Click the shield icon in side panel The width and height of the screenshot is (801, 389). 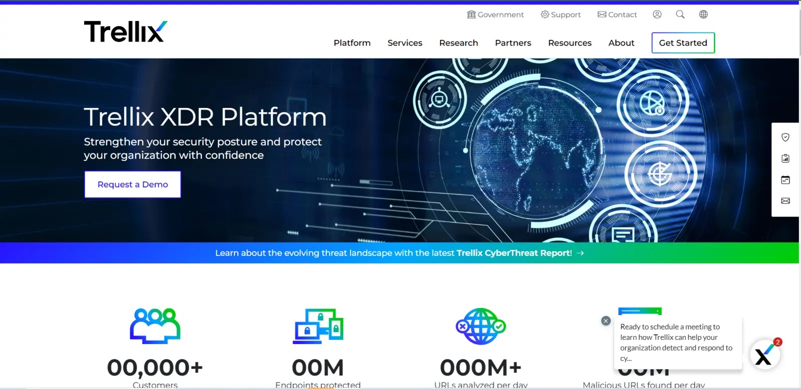(x=785, y=137)
